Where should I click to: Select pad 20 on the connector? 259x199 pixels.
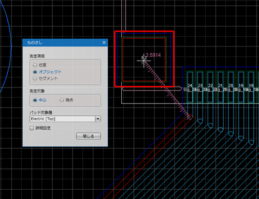tap(231, 87)
